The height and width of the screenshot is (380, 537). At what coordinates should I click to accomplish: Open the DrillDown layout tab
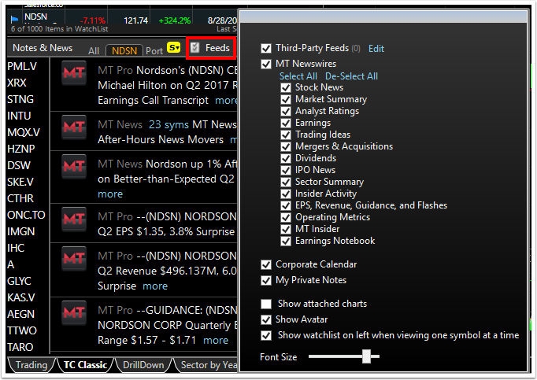pos(143,365)
